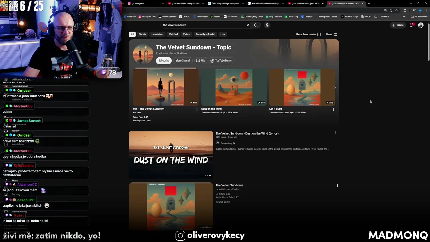Open the Mix - The Velvet Sundown thumbnail
430x242 pixels.
166,87
